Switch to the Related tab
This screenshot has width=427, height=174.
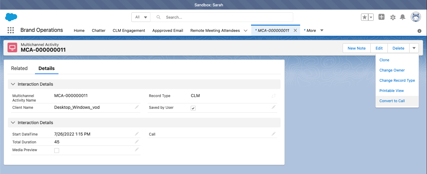click(x=19, y=68)
